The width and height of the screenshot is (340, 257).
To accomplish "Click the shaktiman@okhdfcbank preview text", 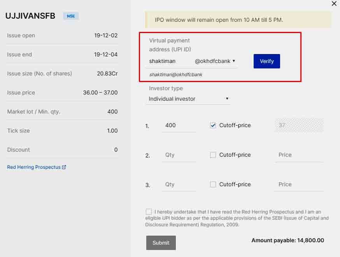I will click(x=175, y=75).
